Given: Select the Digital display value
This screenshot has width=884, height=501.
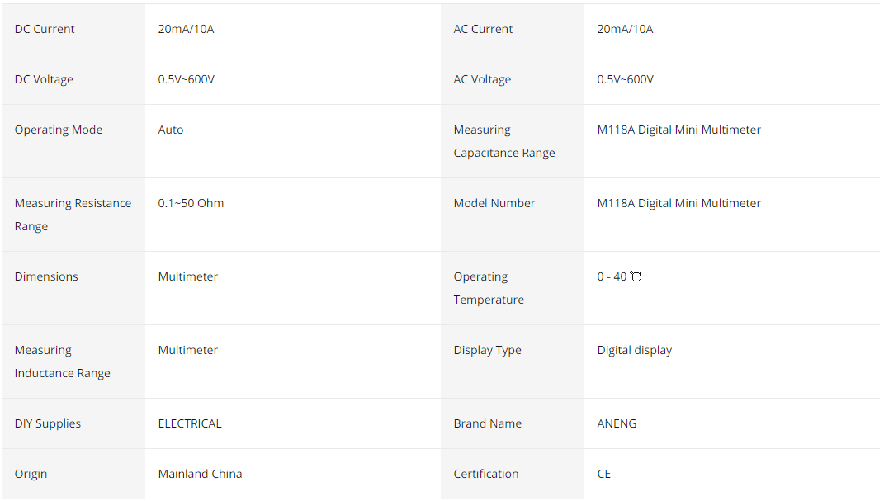Looking at the screenshot, I should coord(634,350).
